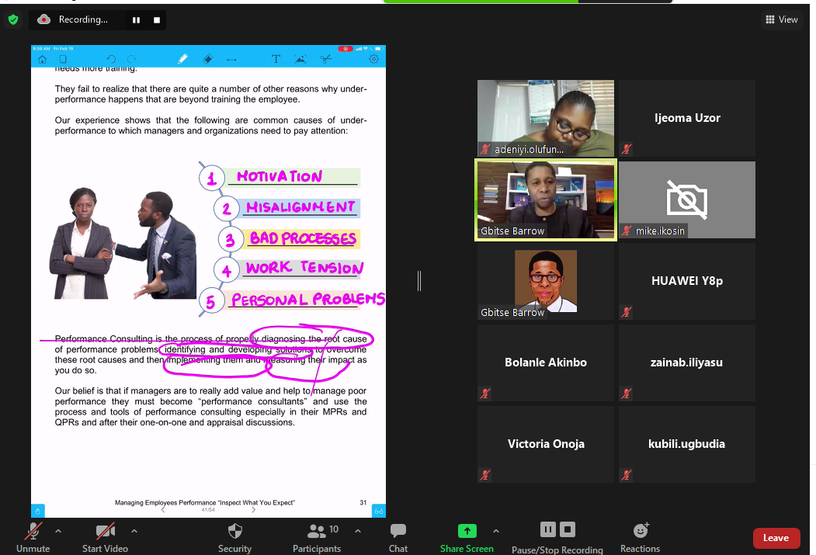
Task: Click the 'Motivation' handwritten heading
Action: click(x=280, y=176)
